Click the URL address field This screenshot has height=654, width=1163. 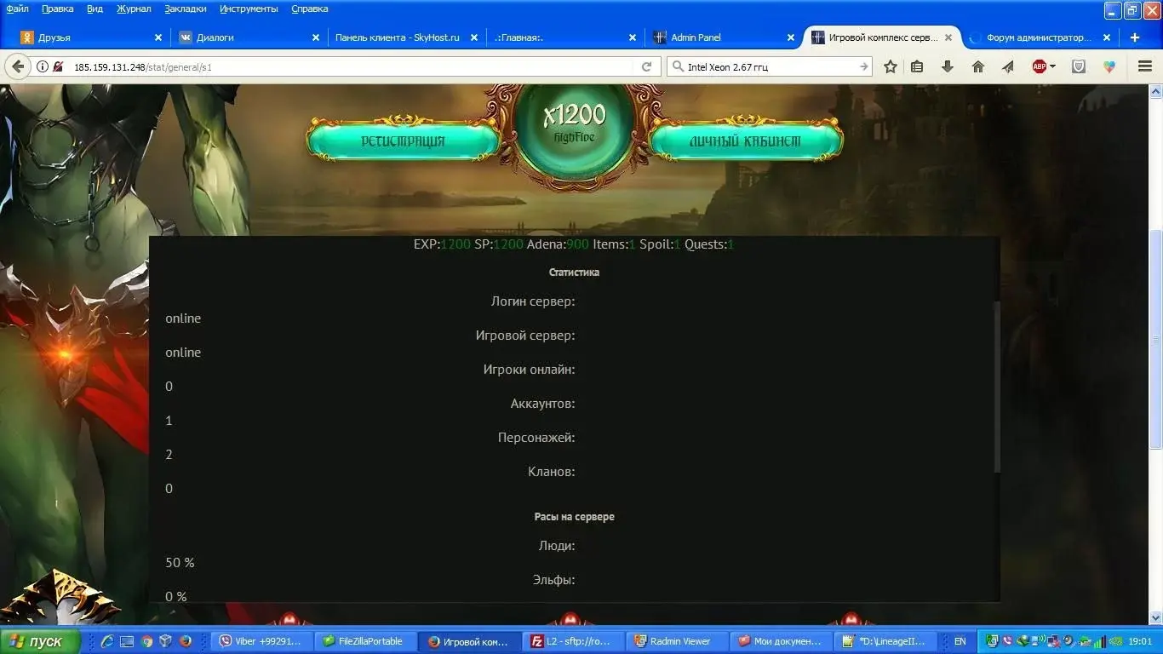pos(351,66)
